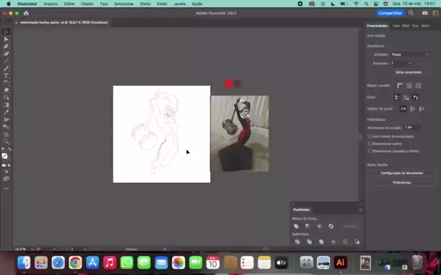Open the Efeito menu

click(145, 4)
